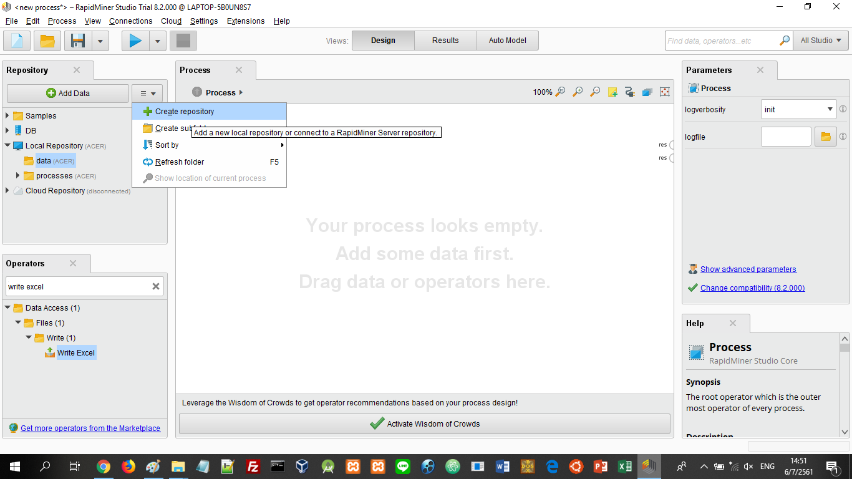Zoom out of the process canvas
The image size is (852, 479).
[595, 92]
